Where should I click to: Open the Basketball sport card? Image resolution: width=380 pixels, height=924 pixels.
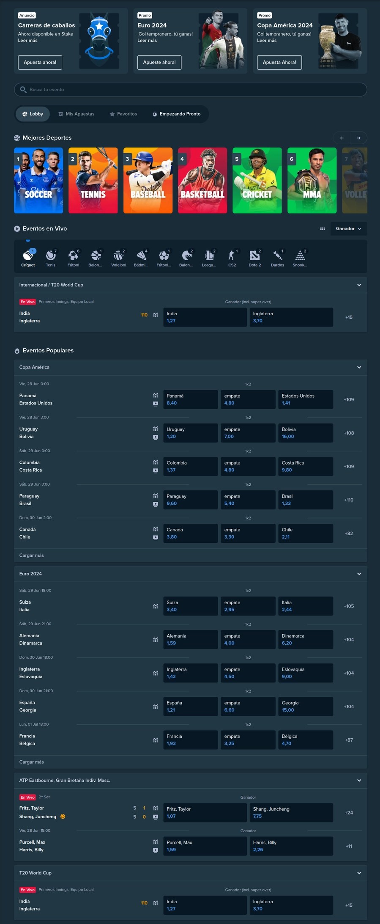[x=202, y=181]
